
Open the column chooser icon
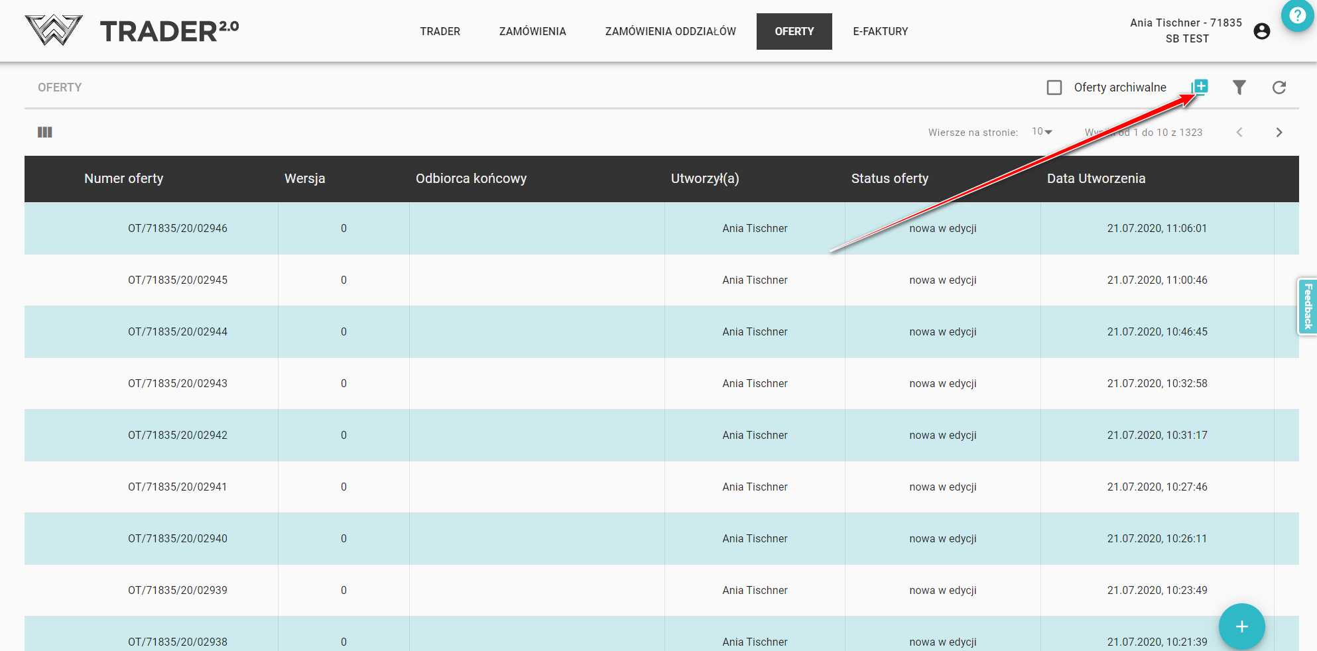coord(45,133)
